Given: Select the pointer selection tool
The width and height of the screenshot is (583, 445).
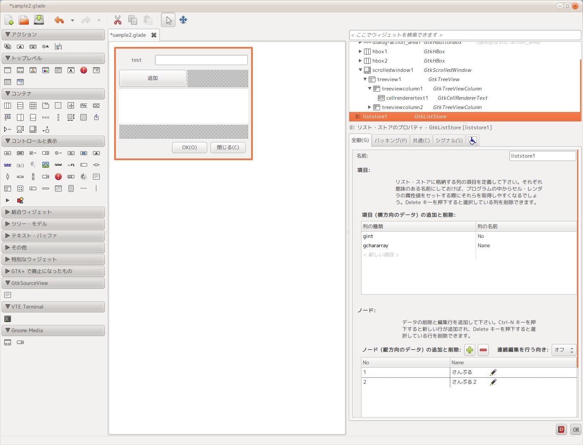Looking at the screenshot, I should click(168, 20).
